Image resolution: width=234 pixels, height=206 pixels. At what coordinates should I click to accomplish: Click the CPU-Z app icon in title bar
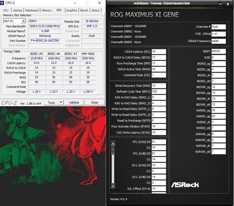pos(2,3)
